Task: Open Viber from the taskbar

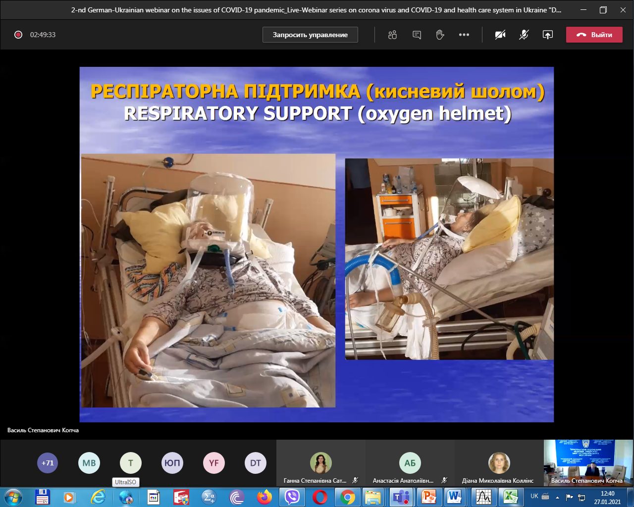Action: pos(292,497)
